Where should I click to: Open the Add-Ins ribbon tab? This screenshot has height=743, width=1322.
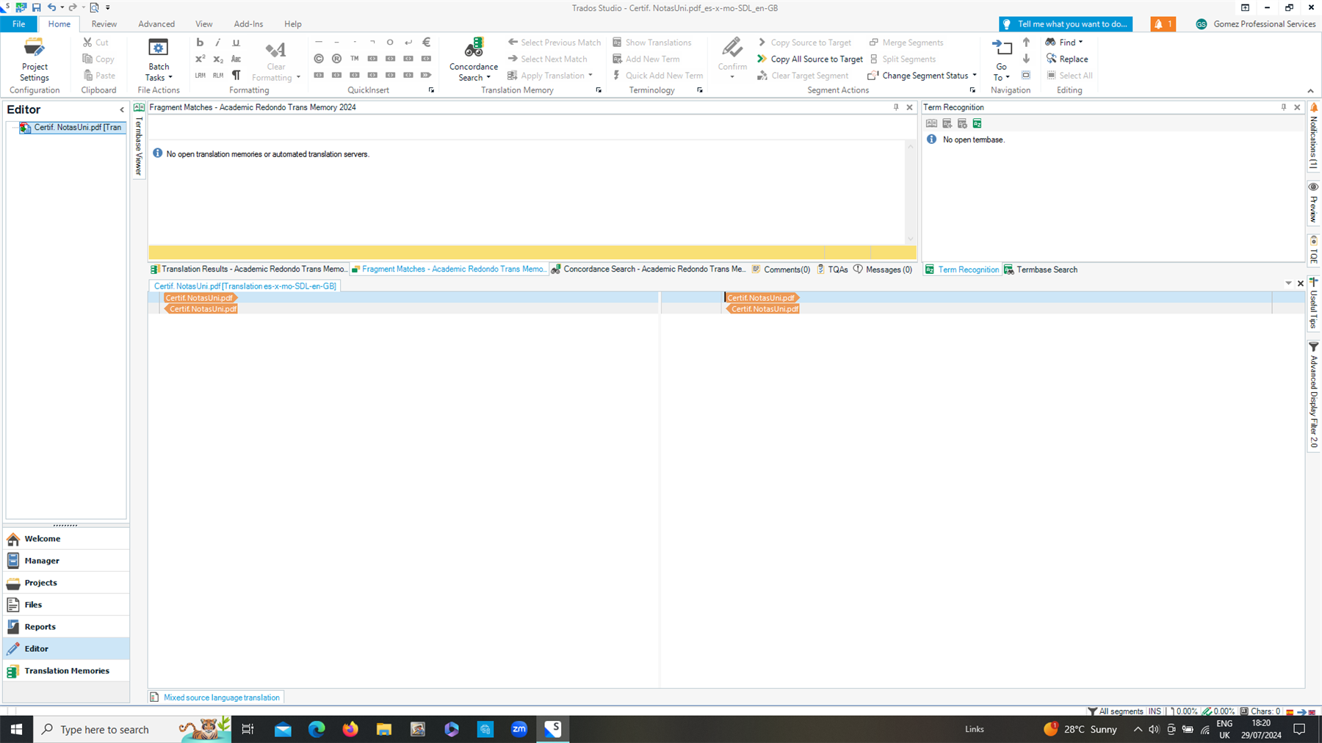[248, 24]
